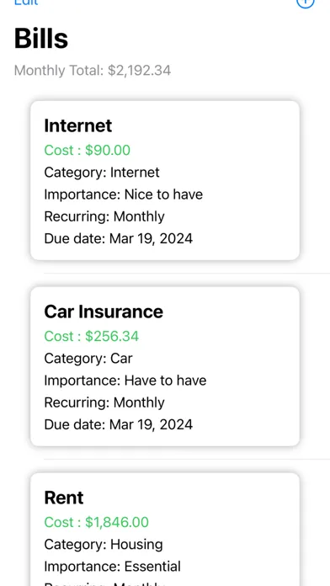Tap the Cost : $90.00 label

coord(87,150)
